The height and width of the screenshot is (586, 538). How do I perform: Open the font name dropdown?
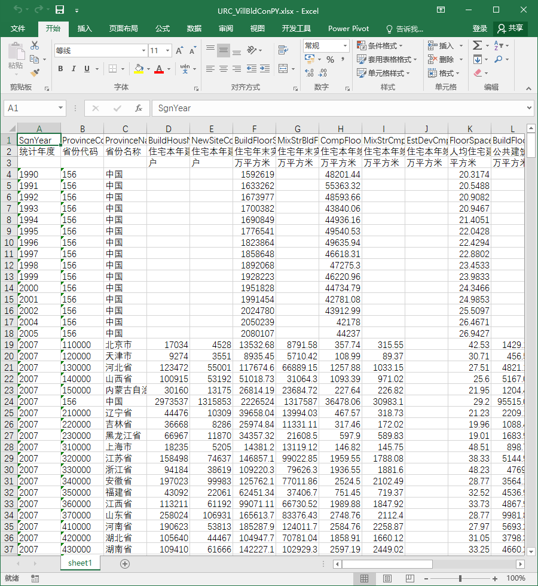[143, 50]
